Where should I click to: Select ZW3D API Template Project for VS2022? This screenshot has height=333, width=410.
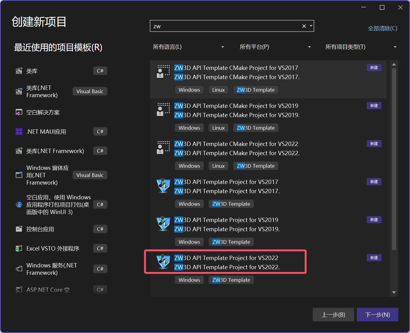[x=268, y=269]
